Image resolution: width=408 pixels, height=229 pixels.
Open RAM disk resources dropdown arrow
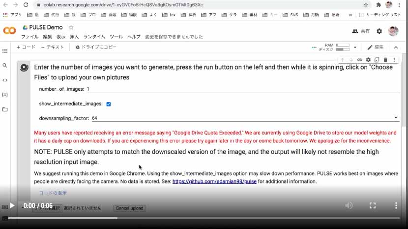tap(355, 48)
